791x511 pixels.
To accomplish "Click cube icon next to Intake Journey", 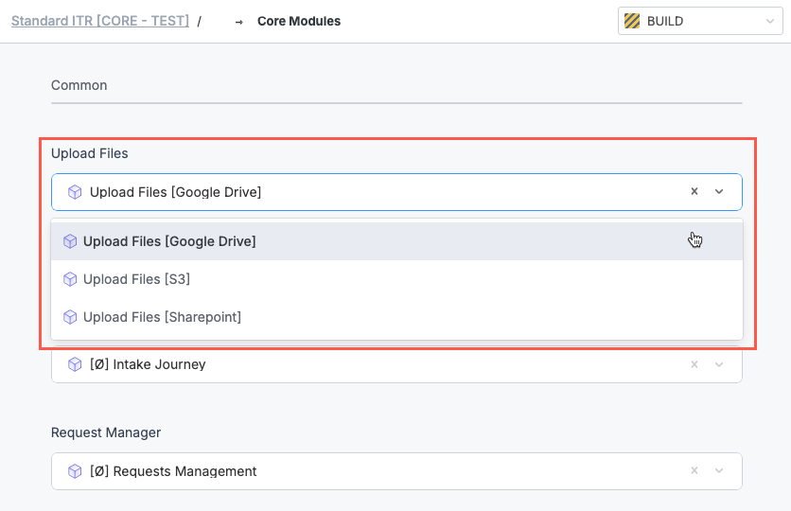I will coord(75,364).
